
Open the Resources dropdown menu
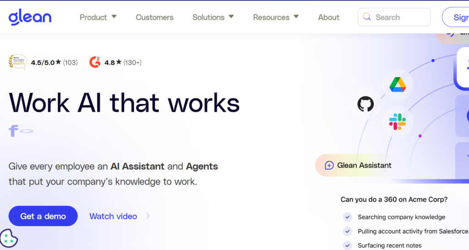(276, 17)
